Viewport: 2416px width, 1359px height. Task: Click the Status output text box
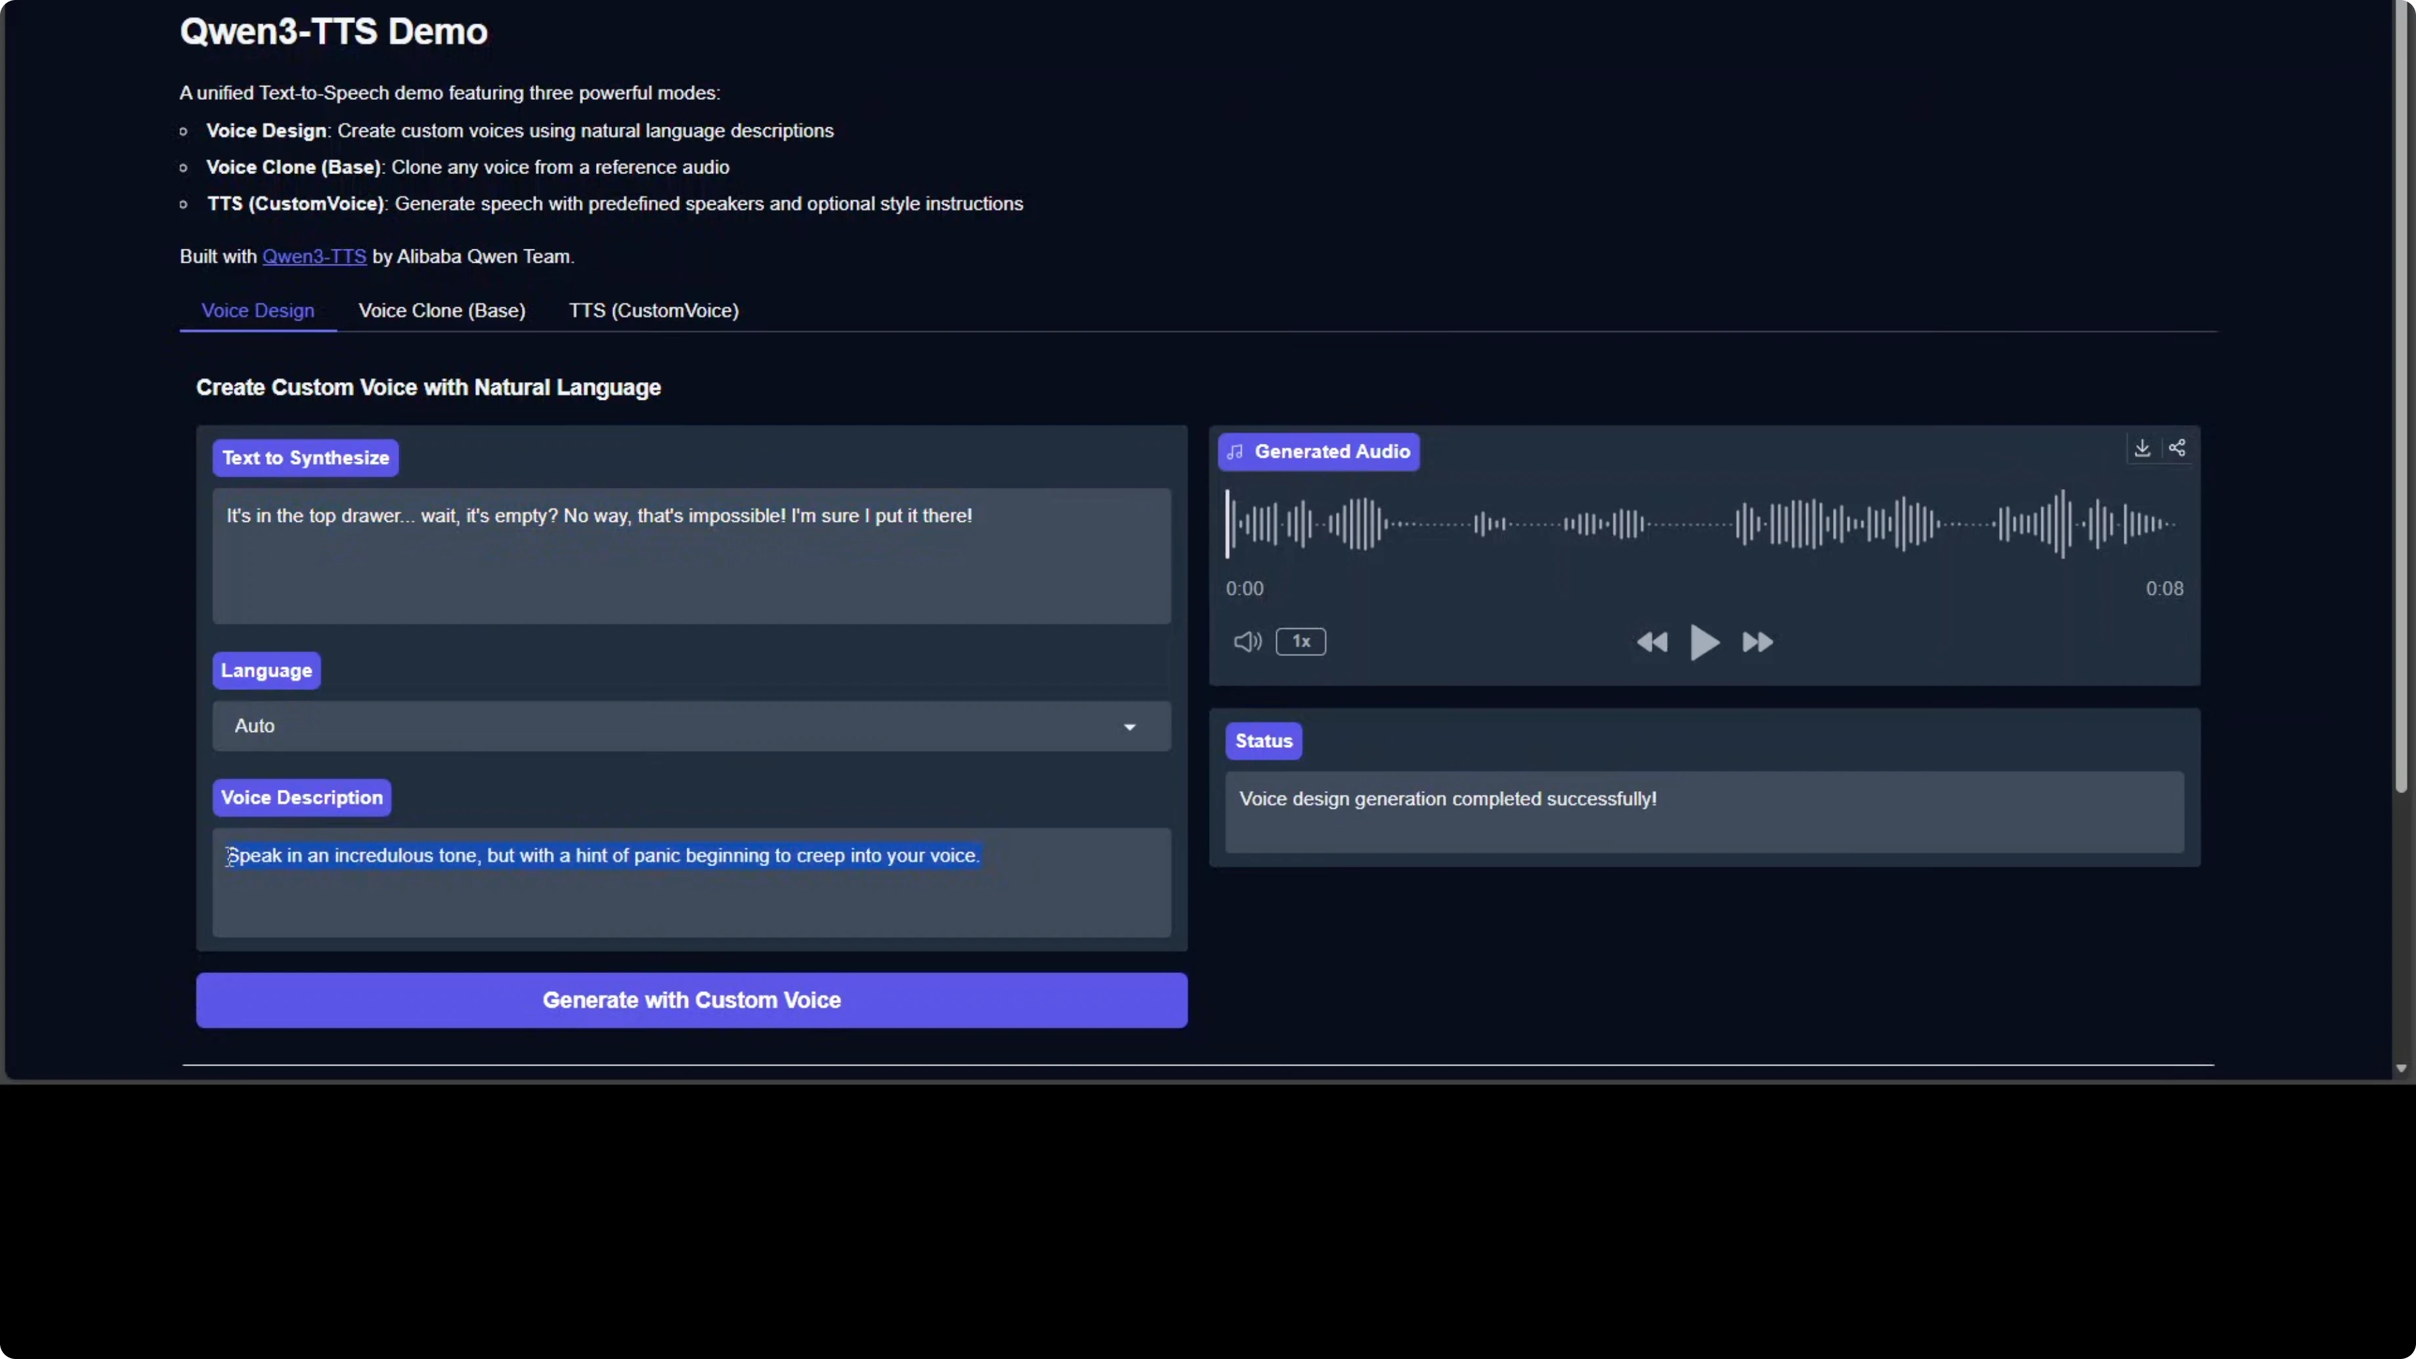pyautogui.click(x=1703, y=811)
